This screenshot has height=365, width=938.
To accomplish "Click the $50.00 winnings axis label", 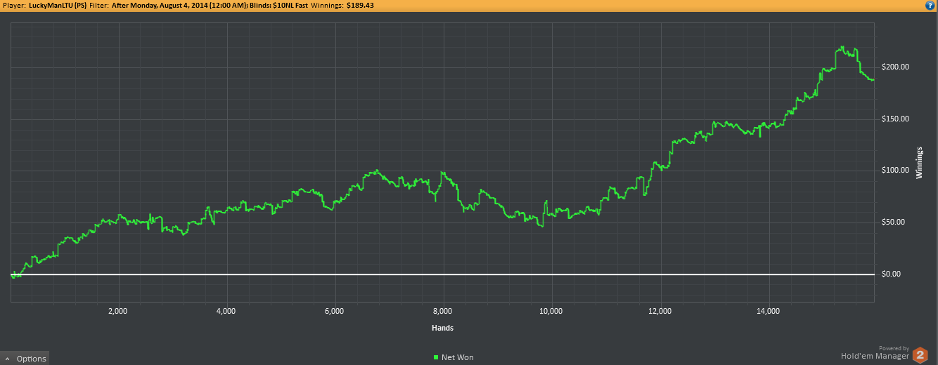I will click(x=893, y=223).
